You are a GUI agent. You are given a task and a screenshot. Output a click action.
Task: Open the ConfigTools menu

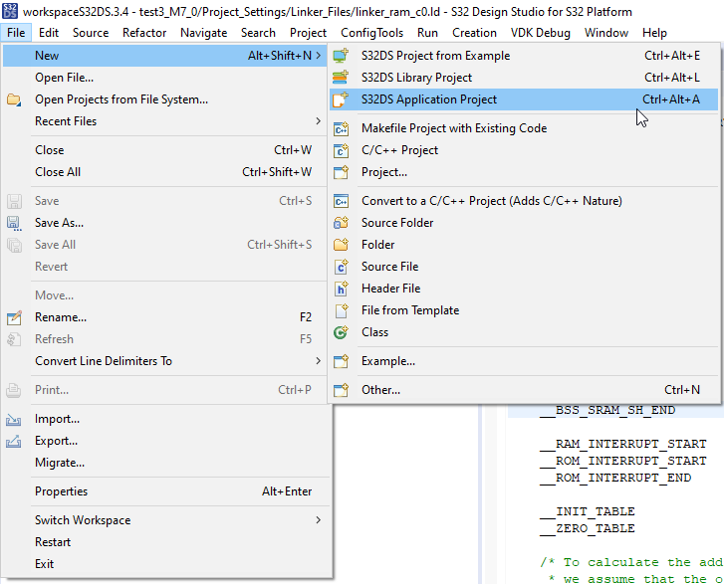click(x=371, y=33)
